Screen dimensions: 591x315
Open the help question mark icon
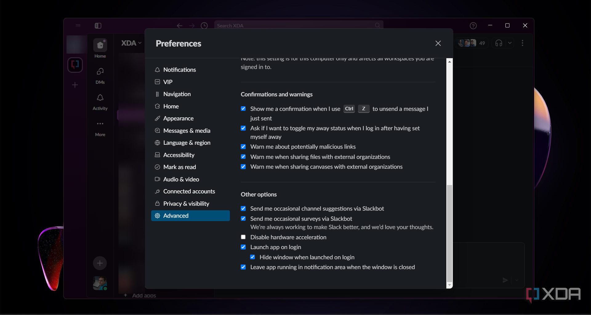[x=473, y=26]
